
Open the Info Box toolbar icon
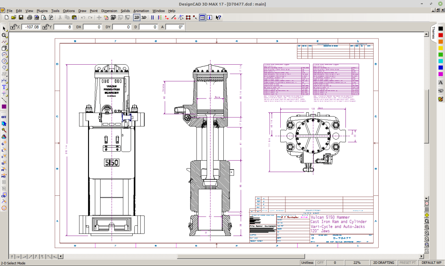point(209,17)
